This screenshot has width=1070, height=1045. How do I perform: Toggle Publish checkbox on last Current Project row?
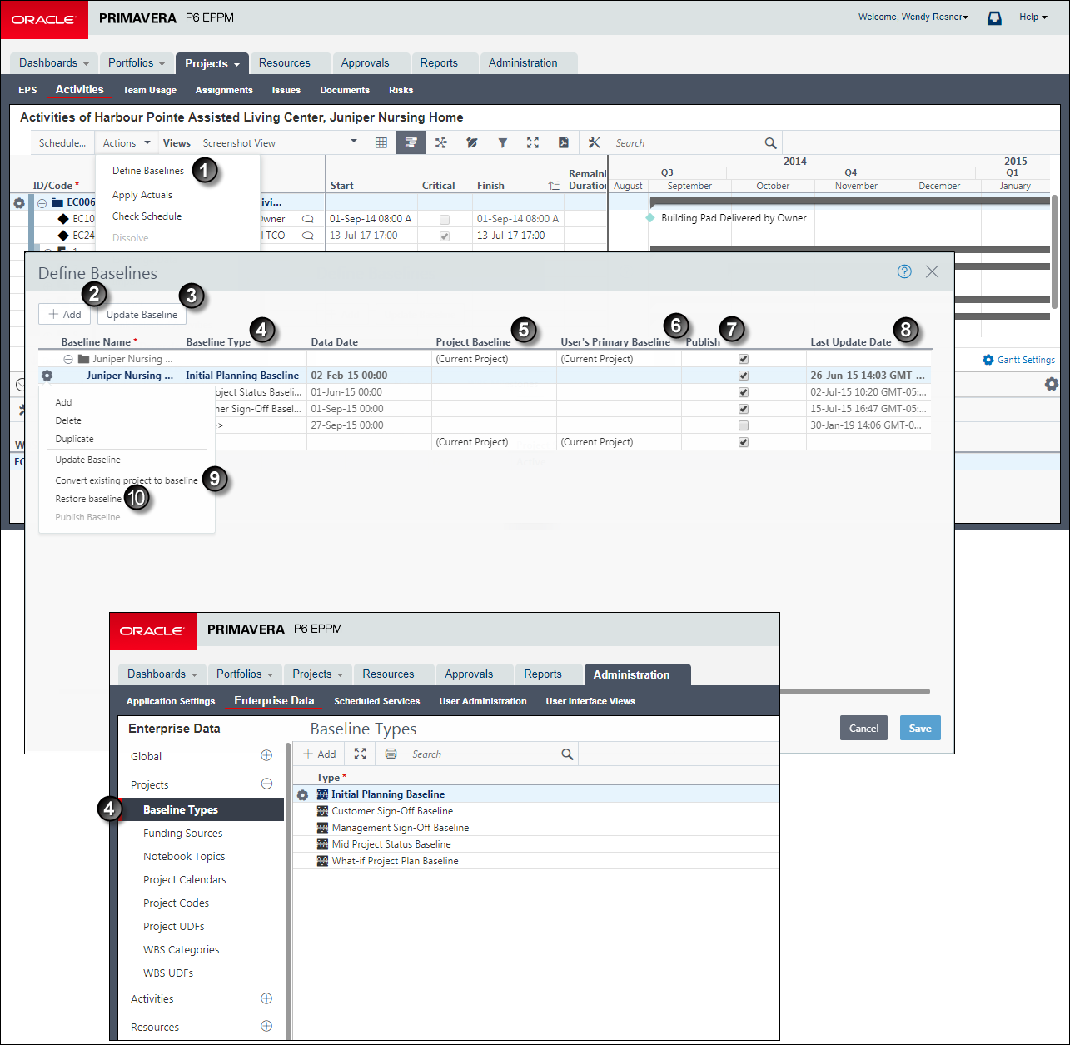click(744, 442)
